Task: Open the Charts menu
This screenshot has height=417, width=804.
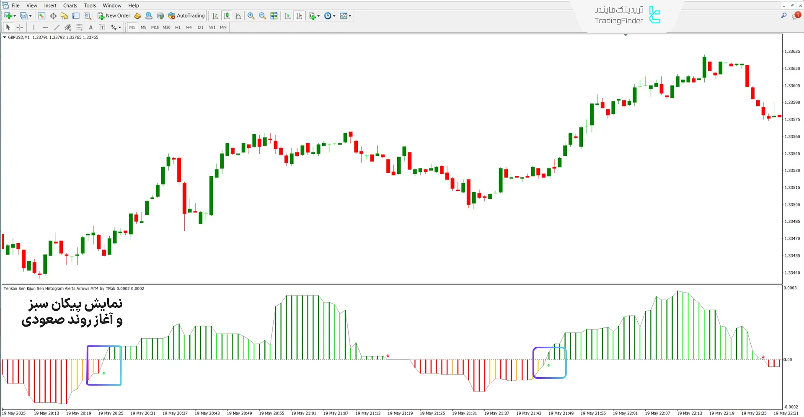Action: click(x=70, y=5)
